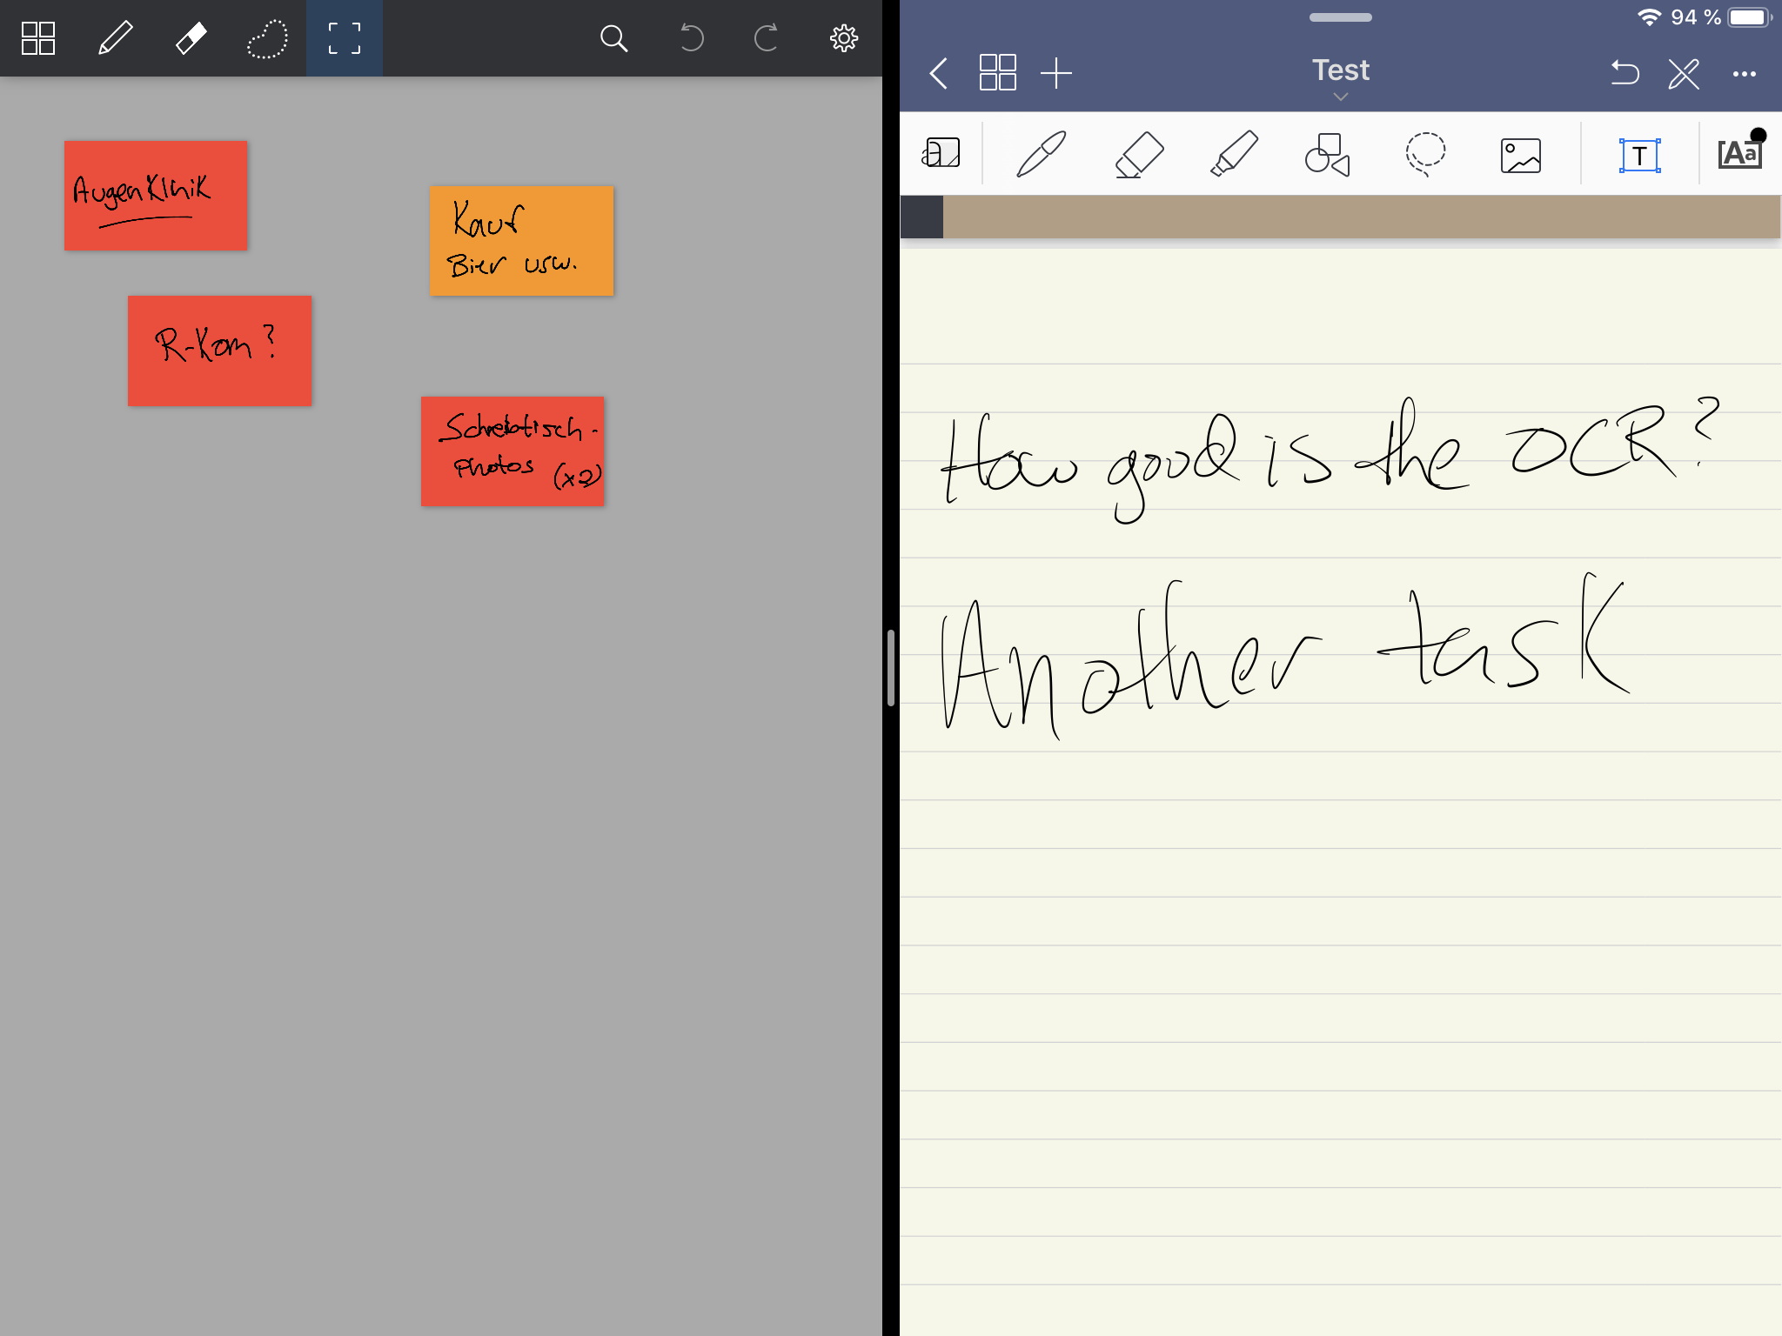Select the notebook eraser tool

tap(1139, 155)
